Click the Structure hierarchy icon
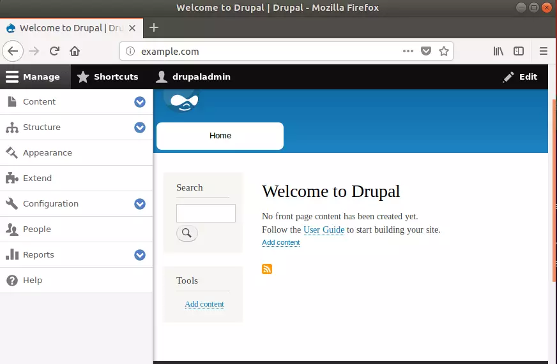This screenshot has width=557, height=364. [11, 127]
